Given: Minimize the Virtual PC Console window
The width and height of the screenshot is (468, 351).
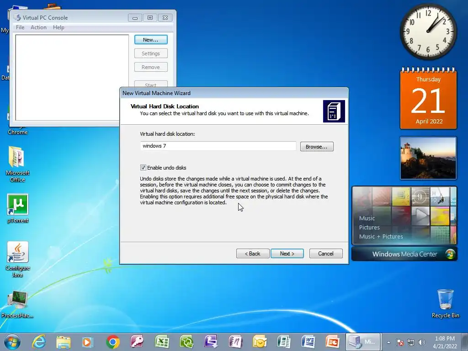Looking at the screenshot, I should tap(135, 18).
